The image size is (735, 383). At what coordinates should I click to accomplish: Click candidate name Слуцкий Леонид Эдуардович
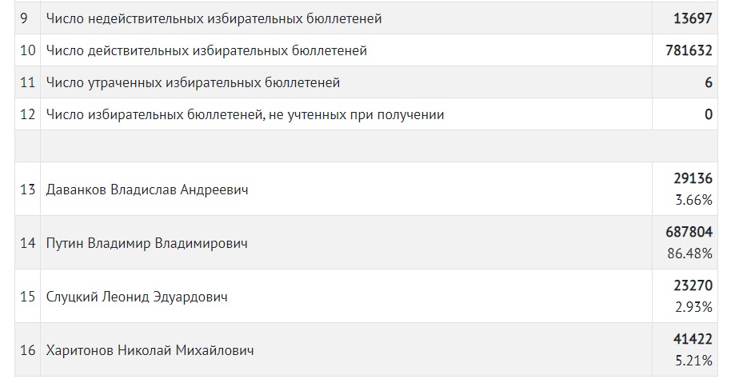point(137,297)
